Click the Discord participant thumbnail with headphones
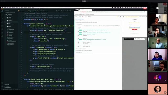168x95 pixels. point(157,31)
